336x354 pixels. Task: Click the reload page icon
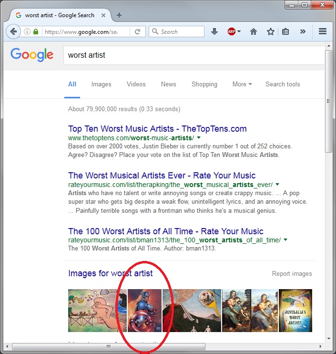[x=137, y=32]
